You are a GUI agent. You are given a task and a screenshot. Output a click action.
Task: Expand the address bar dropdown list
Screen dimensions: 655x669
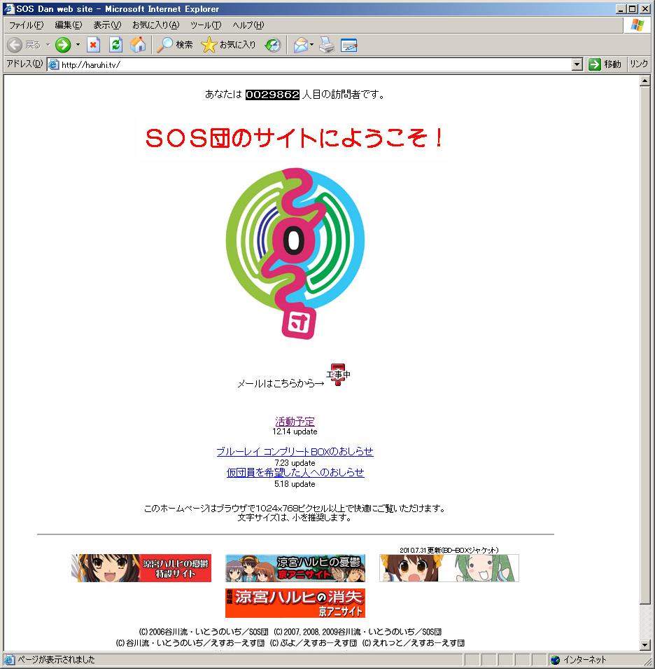tap(577, 64)
